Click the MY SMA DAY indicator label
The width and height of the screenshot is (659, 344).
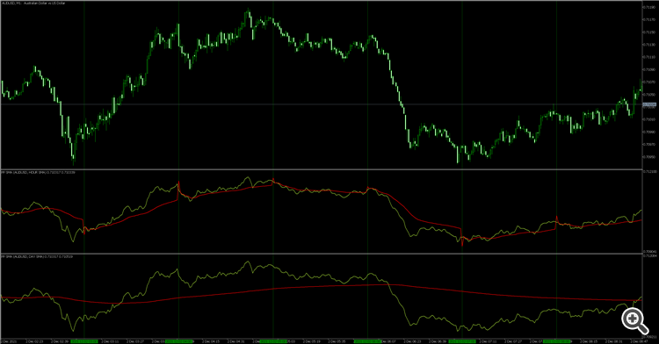pyautogui.click(x=37, y=256)
